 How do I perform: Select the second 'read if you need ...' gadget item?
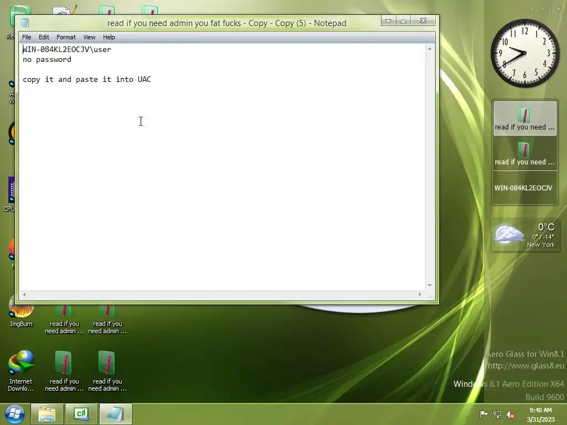pyautogui.click(x=525, y=153)
